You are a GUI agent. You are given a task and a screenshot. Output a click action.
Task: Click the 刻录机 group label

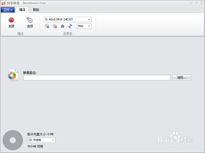point(68,34)
